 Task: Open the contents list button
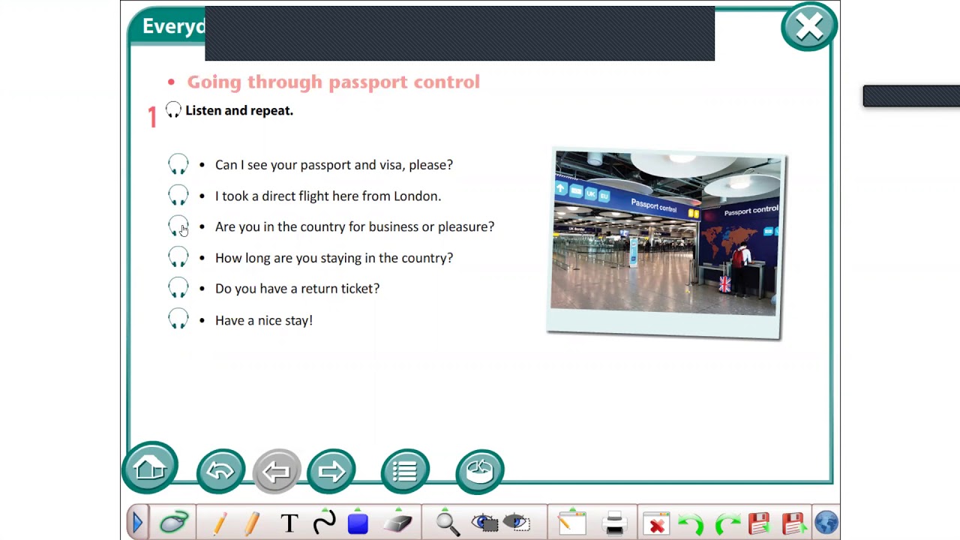(405, 471)
